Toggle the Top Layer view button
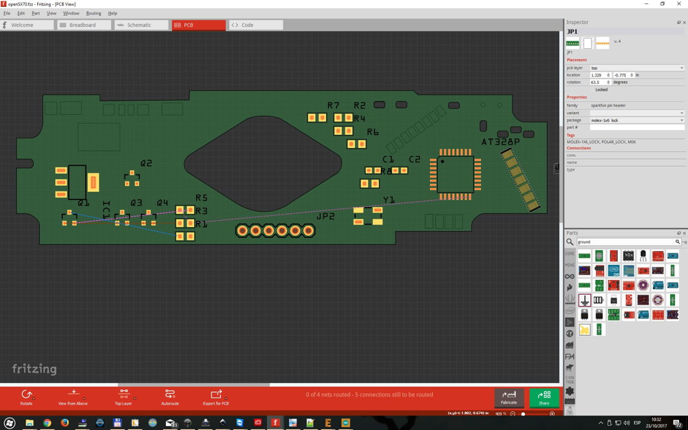 click(123, 397)
